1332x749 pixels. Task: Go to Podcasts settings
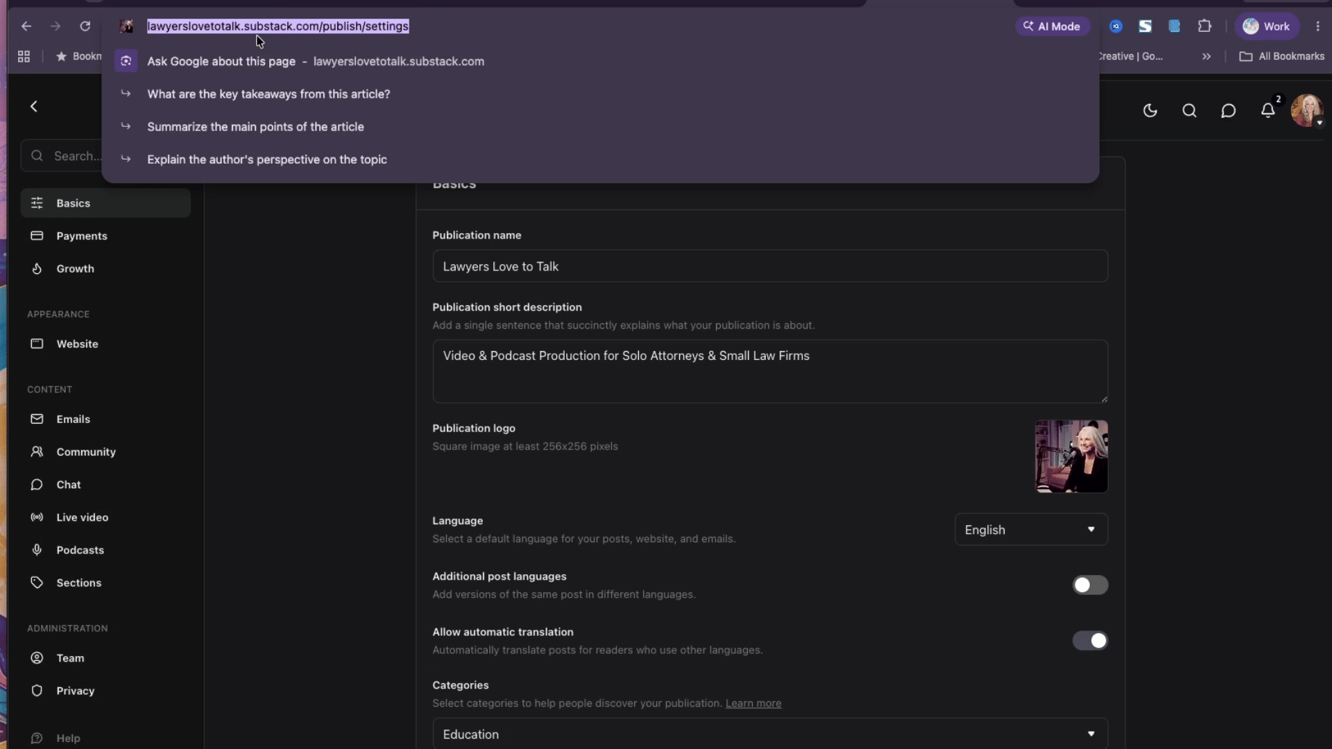click(x=105, y=550)
